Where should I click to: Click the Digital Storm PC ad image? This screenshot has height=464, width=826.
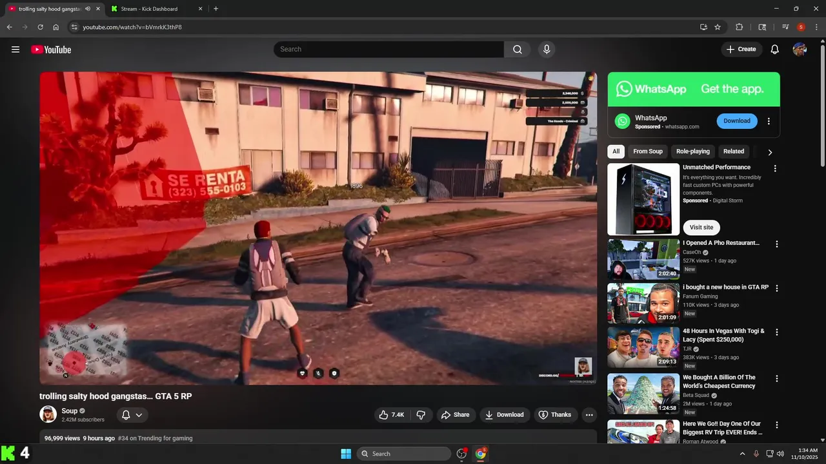pos(643,199)
